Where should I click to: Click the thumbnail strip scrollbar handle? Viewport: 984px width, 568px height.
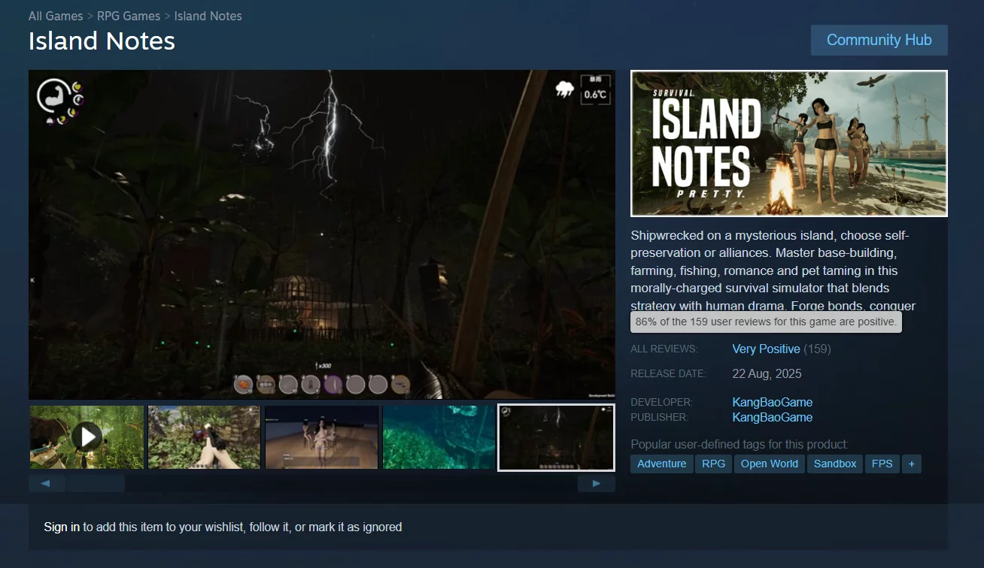coord(95,483)
